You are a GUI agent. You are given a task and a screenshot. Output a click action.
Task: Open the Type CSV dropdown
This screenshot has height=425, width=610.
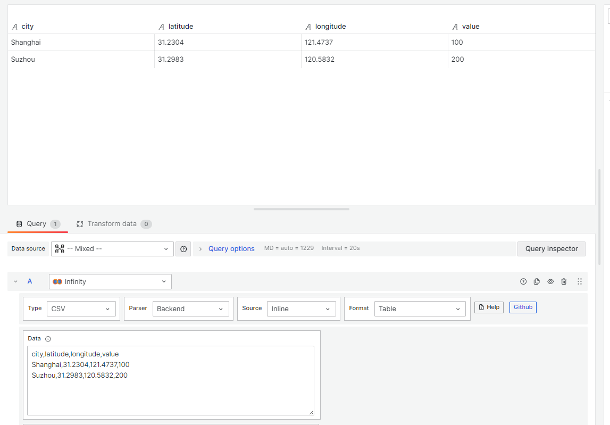(81, 309)
